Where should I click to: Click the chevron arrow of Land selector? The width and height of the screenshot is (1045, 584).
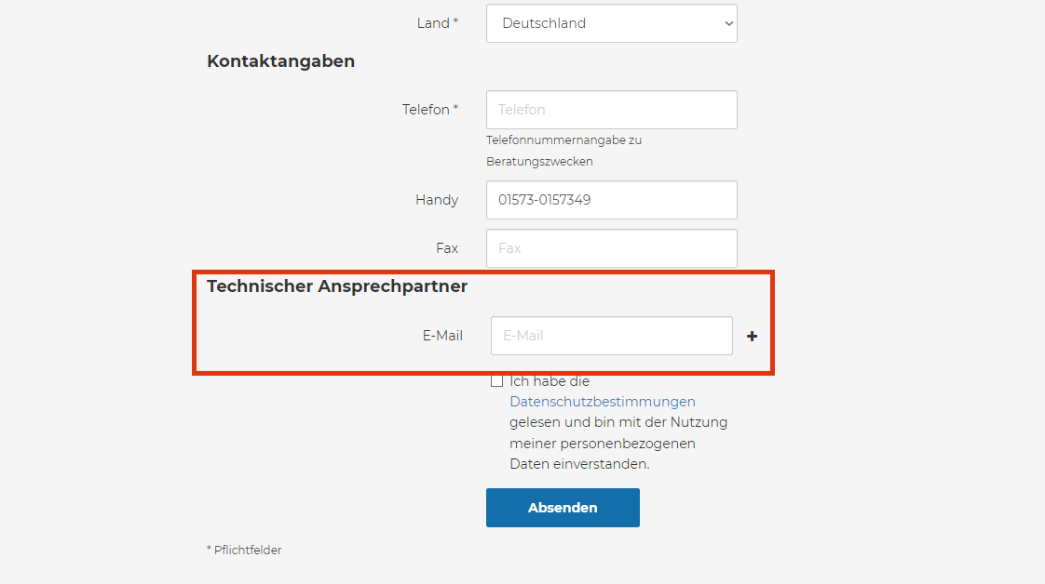pos(728,23)
